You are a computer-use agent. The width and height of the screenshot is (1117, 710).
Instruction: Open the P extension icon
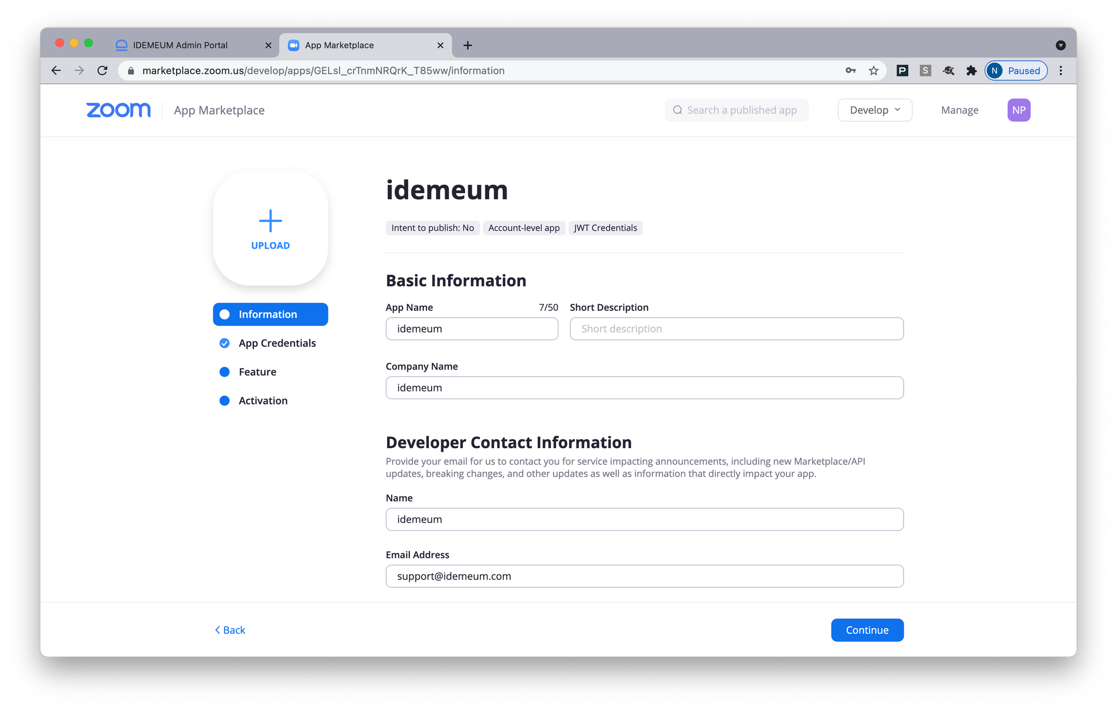tap(902, 70)
